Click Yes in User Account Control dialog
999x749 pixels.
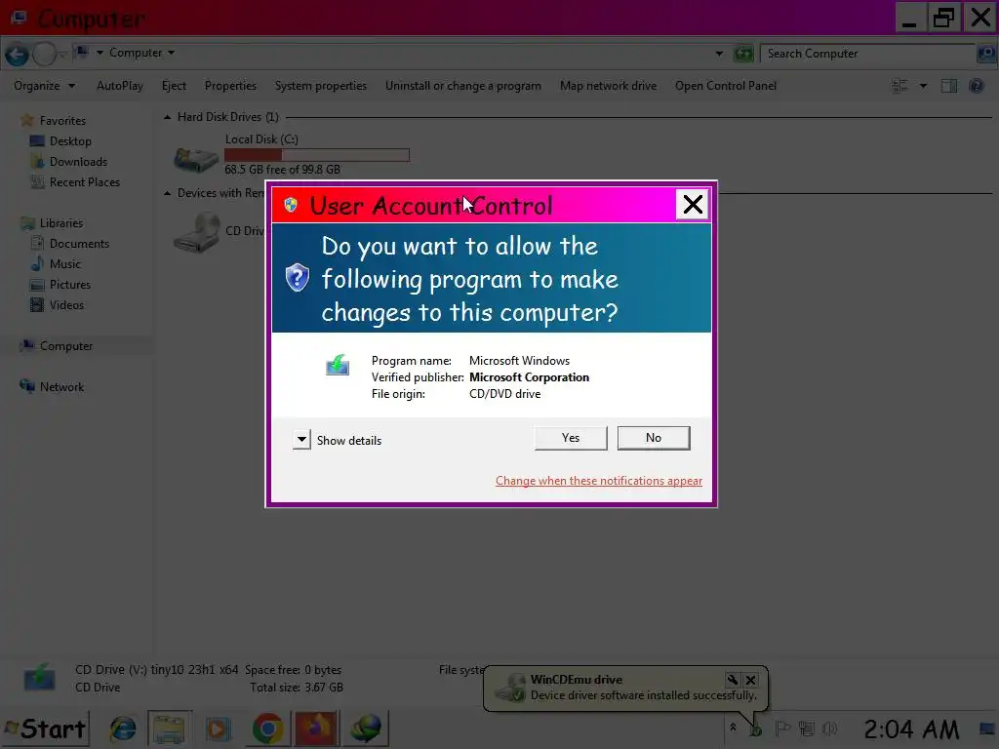(x=570, y=438)
